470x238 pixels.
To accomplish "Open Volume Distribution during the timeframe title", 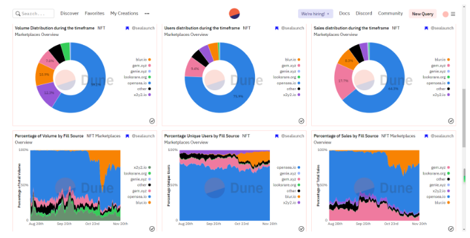I will (54, 28).
